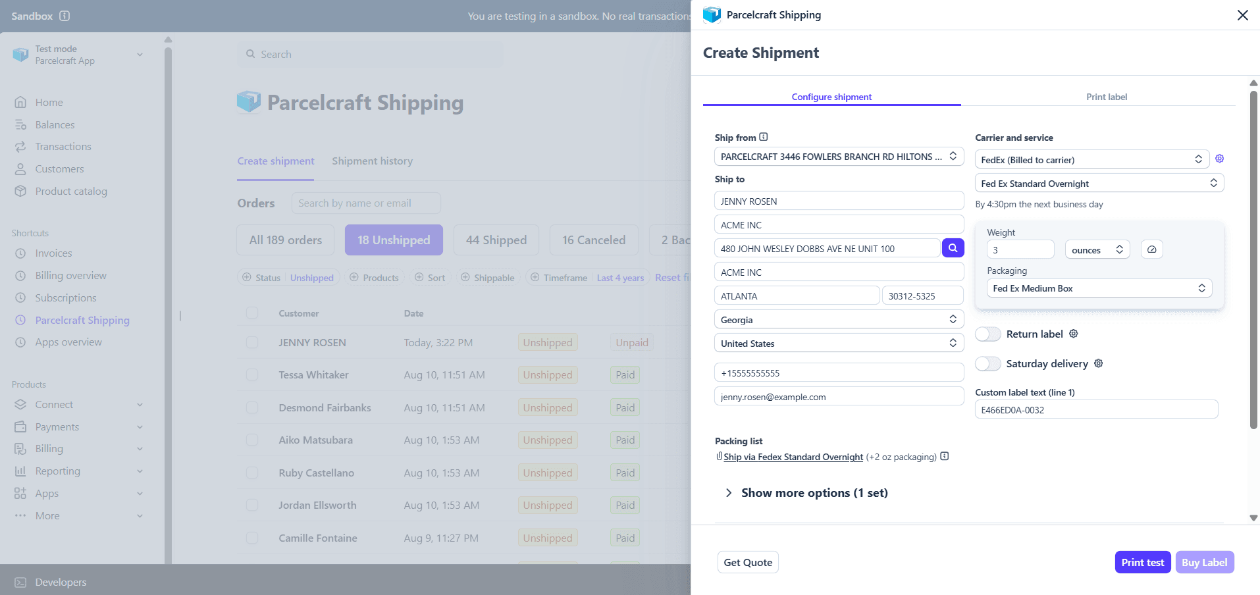Click the Print test button
This screenshot has width=1260, height=595.
point(1142,562)
